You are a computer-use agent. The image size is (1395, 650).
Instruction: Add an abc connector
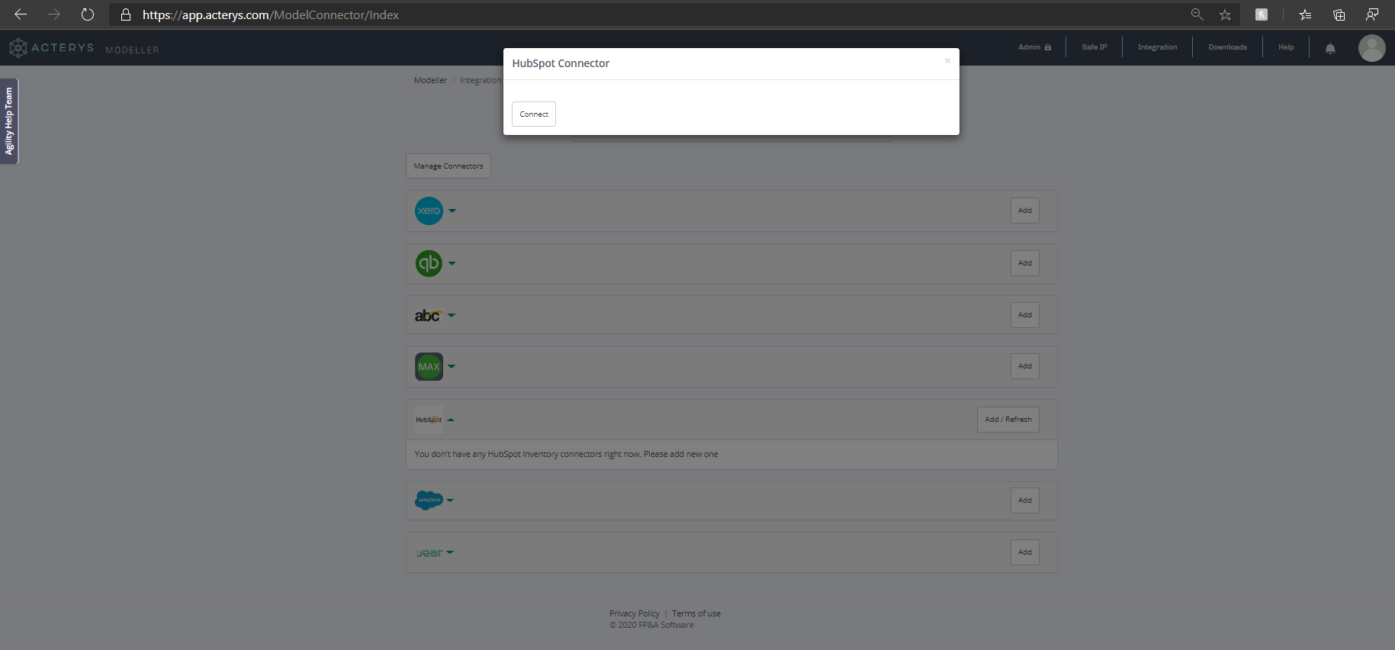[x=1025, y=315]
